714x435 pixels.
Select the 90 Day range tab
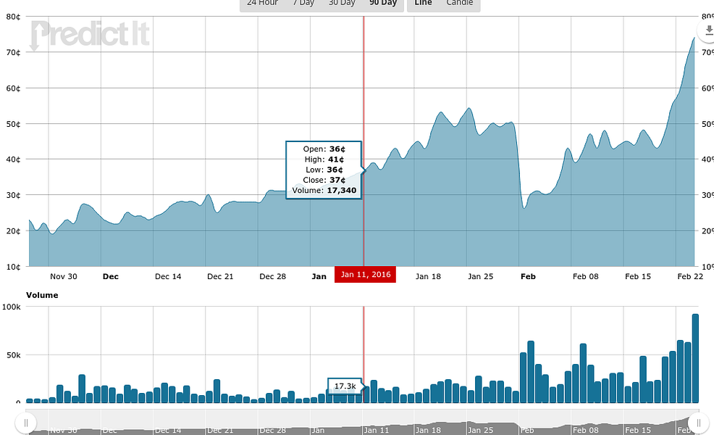[x=383, y=3]
